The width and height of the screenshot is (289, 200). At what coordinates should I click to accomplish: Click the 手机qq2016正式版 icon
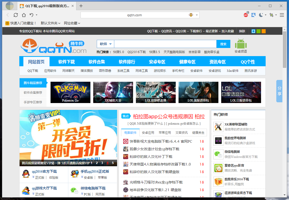[75, 174]
